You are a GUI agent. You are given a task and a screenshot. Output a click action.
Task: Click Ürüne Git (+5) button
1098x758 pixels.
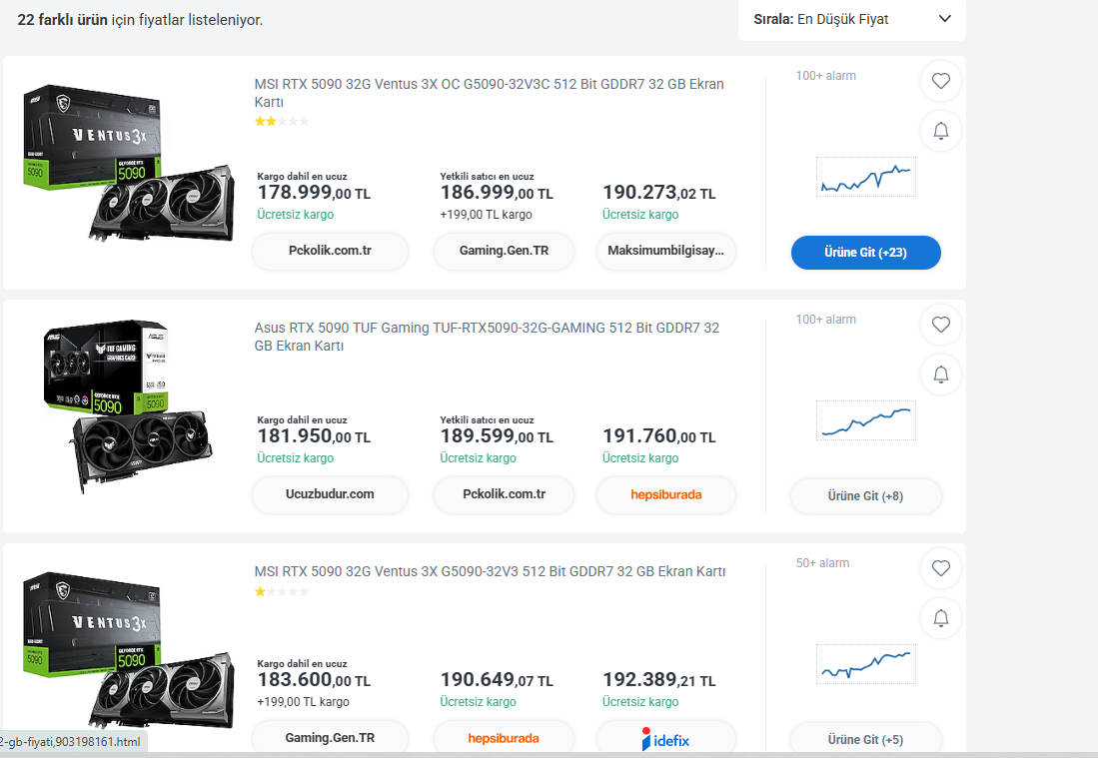865,740
